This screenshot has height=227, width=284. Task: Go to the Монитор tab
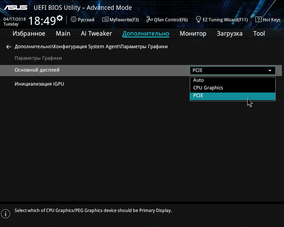193,34
